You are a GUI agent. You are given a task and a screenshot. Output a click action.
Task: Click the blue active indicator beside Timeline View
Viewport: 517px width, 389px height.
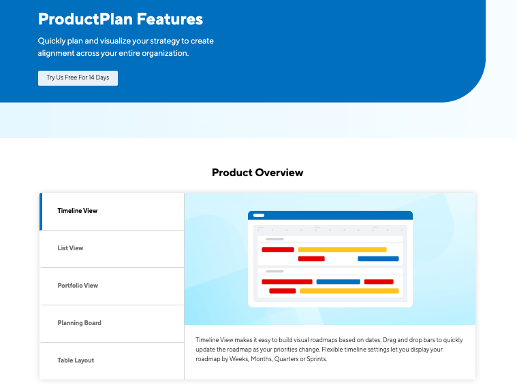click(x=41, y=212)
